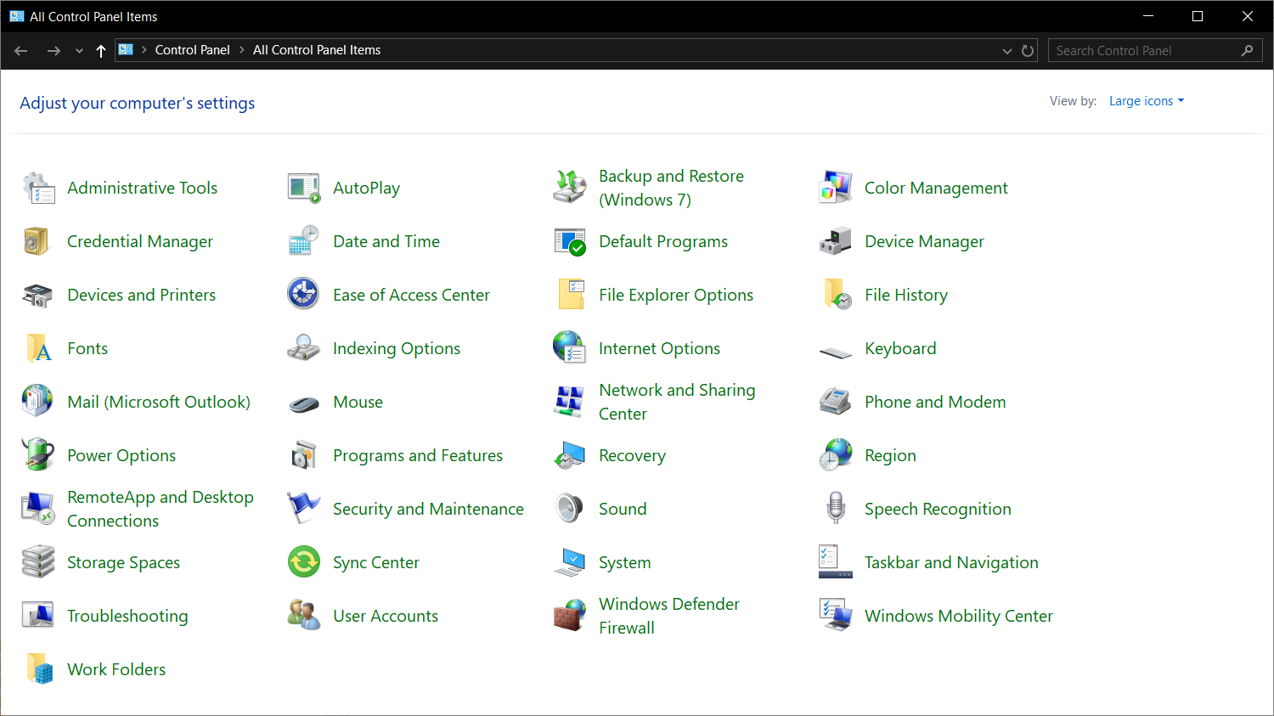Click the Phone and Modem icon
This screenshot has width=1274, height=716.
[836, 402]
